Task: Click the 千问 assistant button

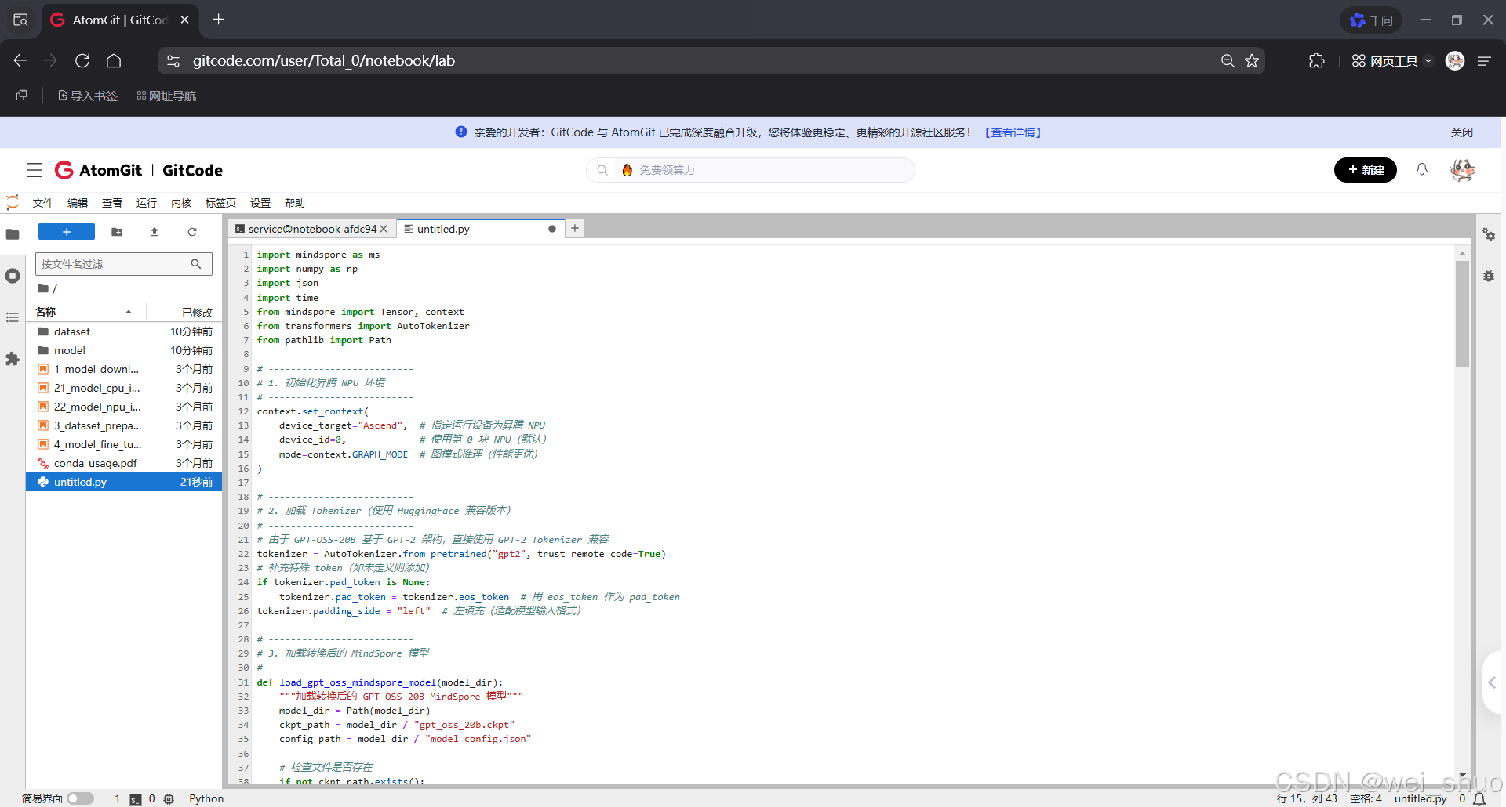Action: point(1370,20)
